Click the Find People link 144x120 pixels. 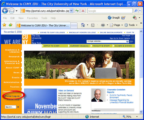(126, 35)
